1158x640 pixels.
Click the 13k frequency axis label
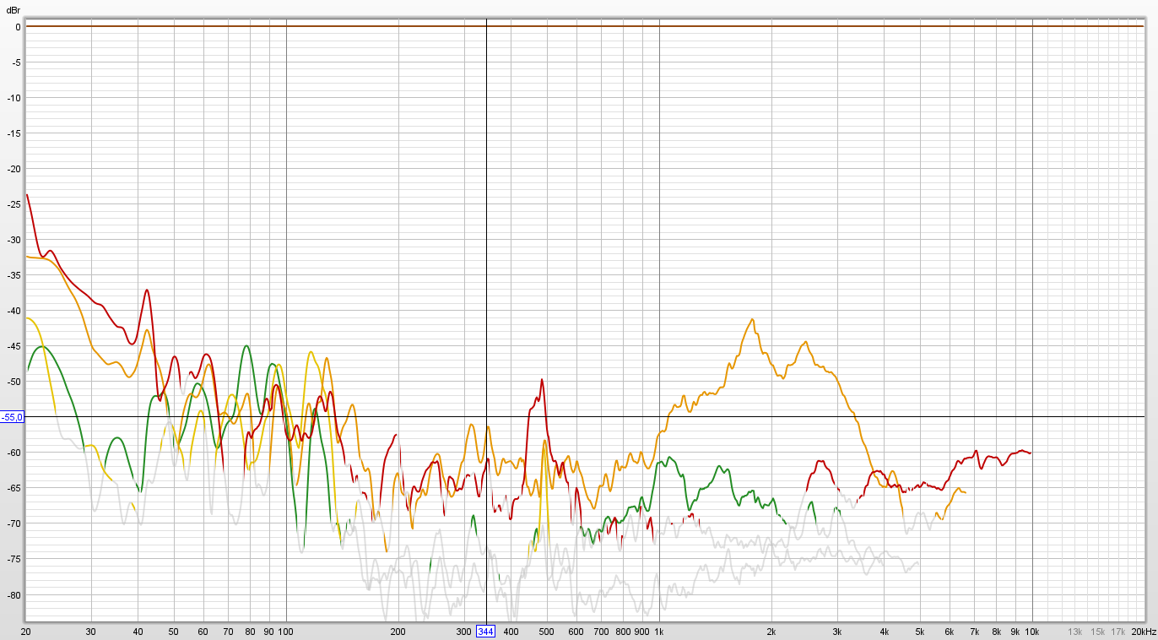click(x=1075, y=632)
